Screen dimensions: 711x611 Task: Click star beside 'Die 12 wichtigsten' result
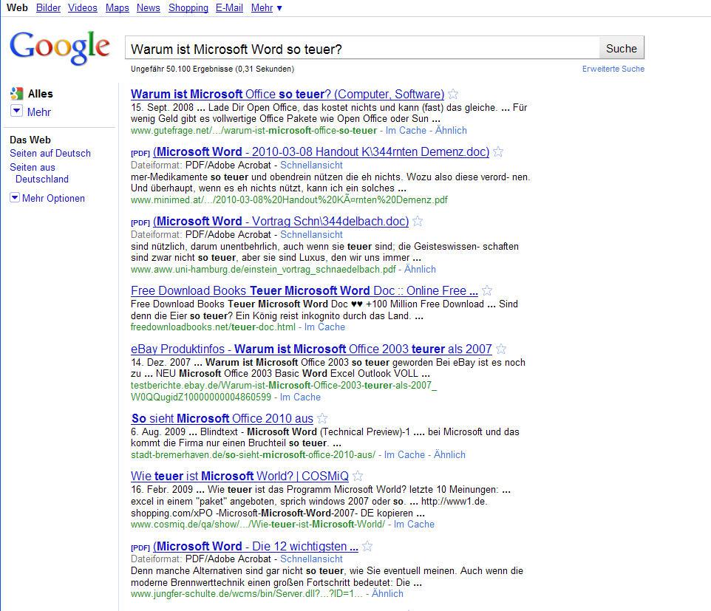(x=367, y=547)
